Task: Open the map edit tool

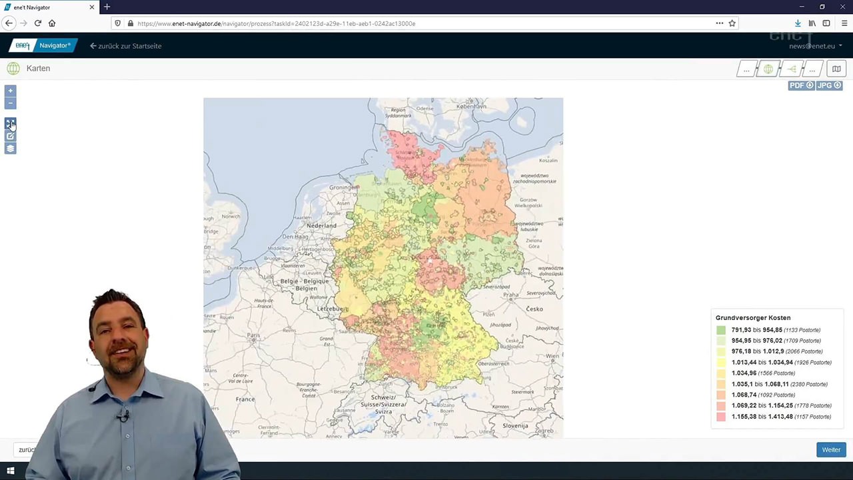Action: [10, 136]
